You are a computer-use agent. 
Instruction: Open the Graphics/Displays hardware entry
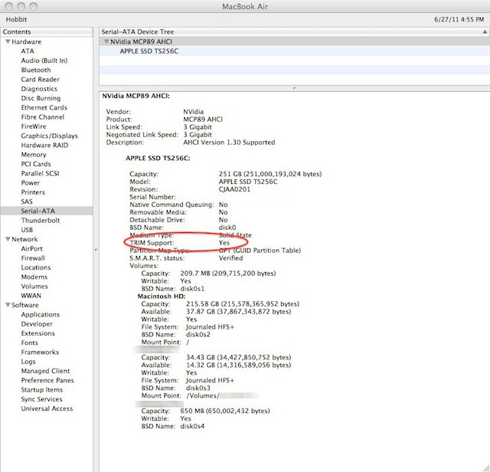point(49,136)
